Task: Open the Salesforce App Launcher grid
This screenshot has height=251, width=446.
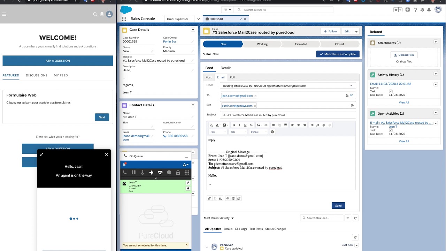Action: 124,19
